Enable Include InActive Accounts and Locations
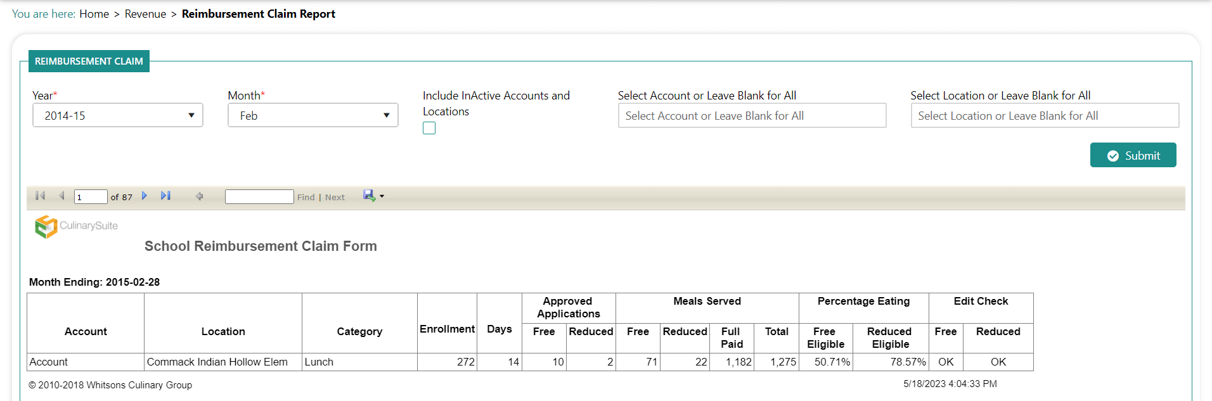This screenshot has width=1212, height=401. click(x=429, y=129)
